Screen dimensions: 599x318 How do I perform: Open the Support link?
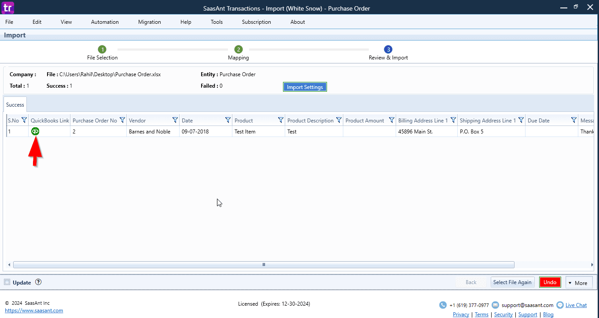[528, 314]
